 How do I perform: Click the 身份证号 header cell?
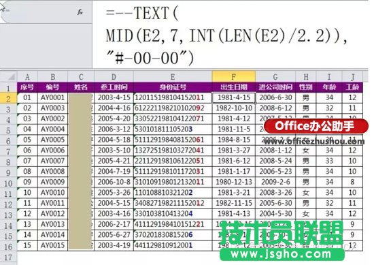click(173, 87)
